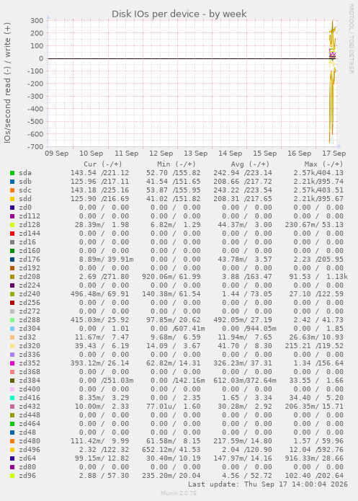358x501 pixels.
Task: Click zd240's average value '1.44 / 73.05'
Action: point(247,294)
